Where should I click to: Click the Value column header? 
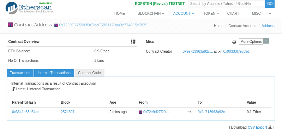(251, 102)
